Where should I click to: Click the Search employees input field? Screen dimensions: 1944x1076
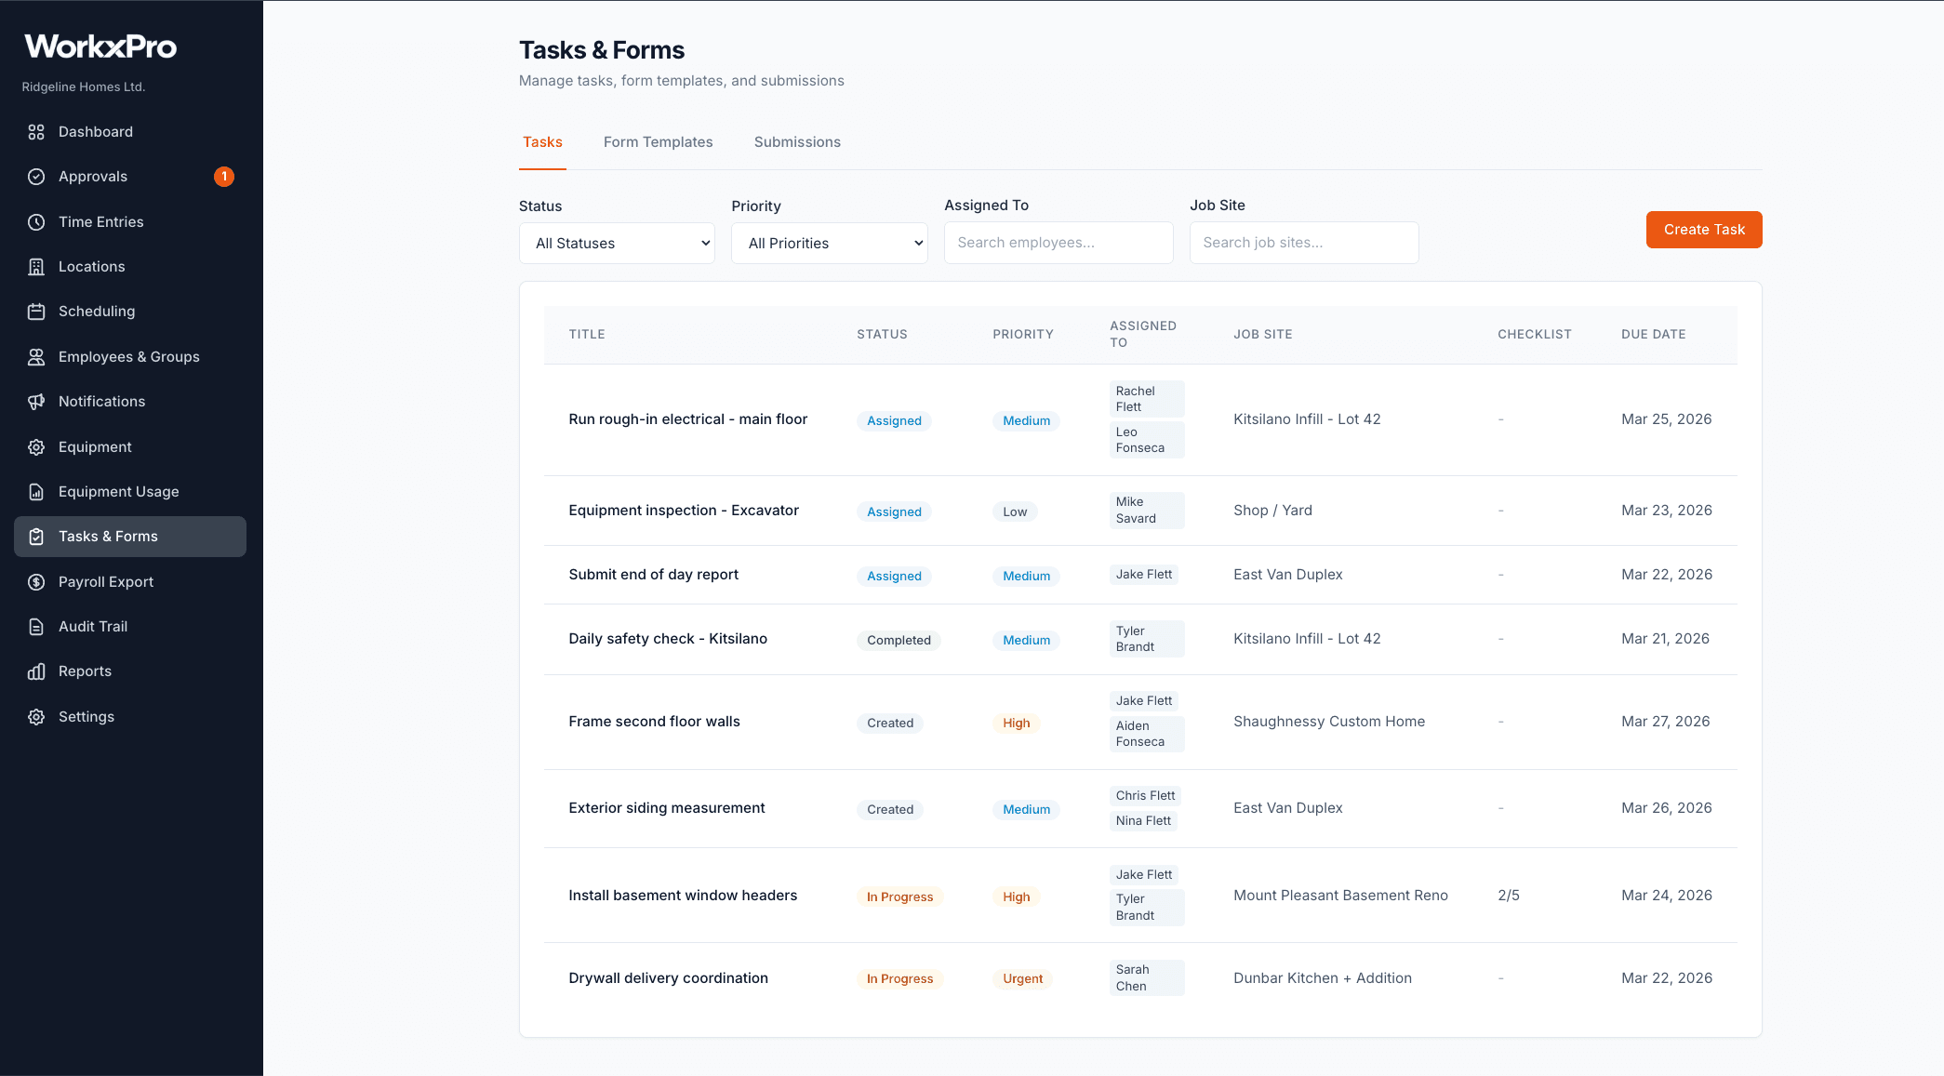1058,243
